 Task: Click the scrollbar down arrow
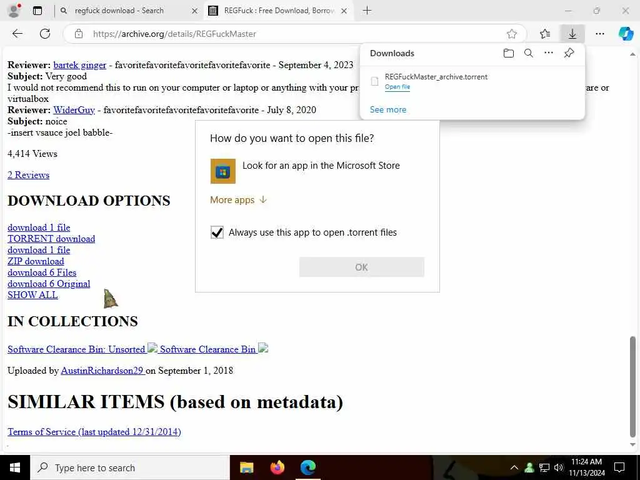tap(632, 445)
